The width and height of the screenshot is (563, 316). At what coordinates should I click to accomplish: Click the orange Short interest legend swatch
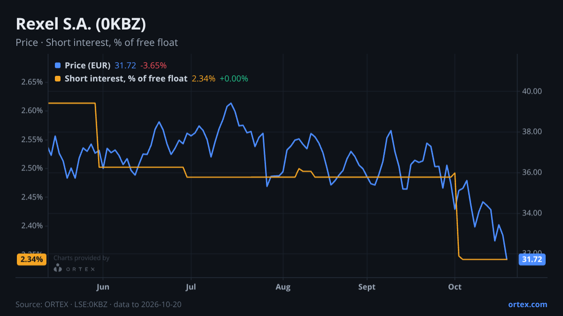point(58,79)
